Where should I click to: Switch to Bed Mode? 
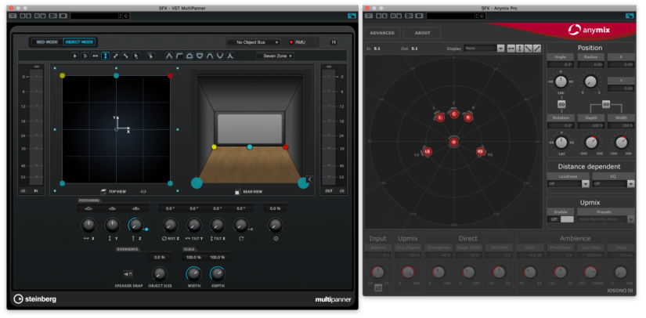click(x=46, y=42)
